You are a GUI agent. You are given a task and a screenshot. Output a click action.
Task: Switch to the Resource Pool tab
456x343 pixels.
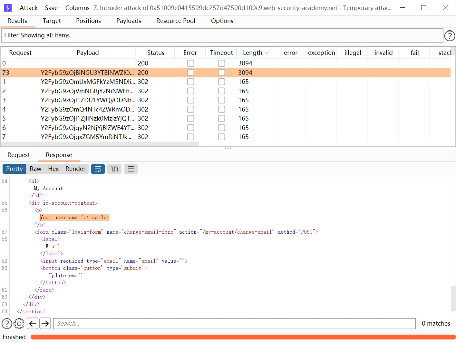[x=176, y=21]
